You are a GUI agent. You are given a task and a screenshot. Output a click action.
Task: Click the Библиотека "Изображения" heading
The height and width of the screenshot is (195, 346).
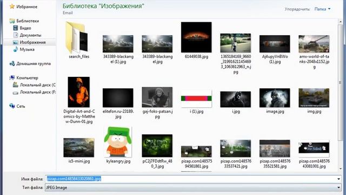[103, 6]
